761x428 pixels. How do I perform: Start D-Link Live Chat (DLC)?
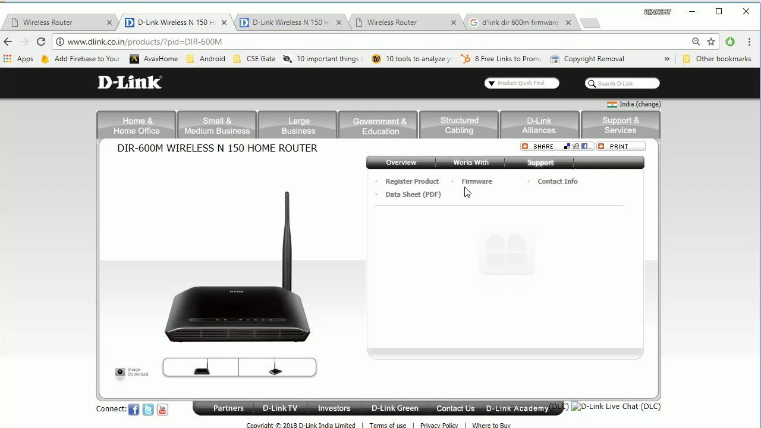(x=616, y=407)
